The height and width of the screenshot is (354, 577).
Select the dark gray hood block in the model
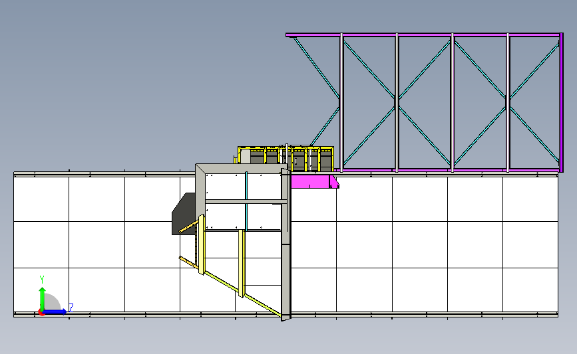184,214
